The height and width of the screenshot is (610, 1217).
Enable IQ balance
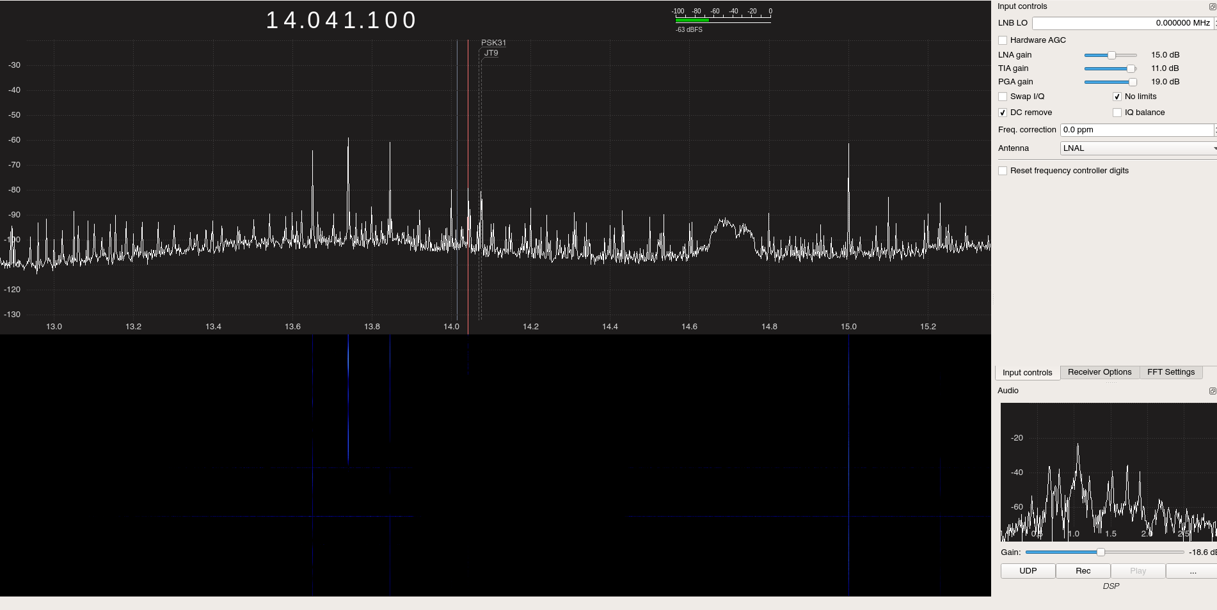(x=1117, y=113)
